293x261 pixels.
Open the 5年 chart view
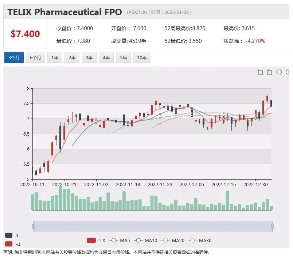123,57
